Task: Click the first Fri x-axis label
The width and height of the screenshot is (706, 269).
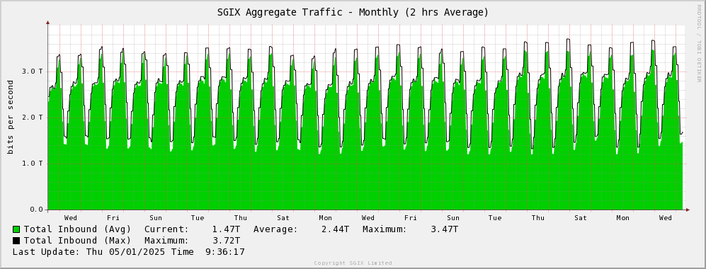Action: (x=113, y=218)
